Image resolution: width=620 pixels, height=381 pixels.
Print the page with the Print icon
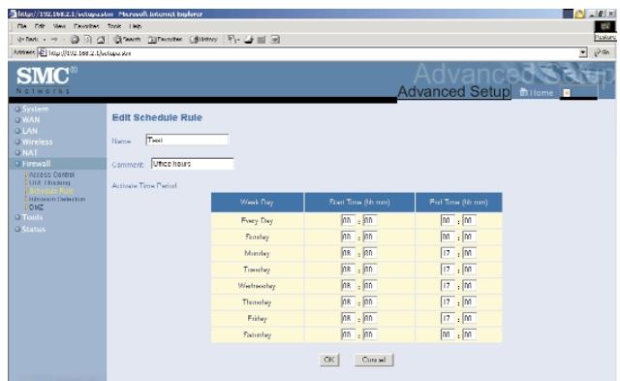point(248,39)
